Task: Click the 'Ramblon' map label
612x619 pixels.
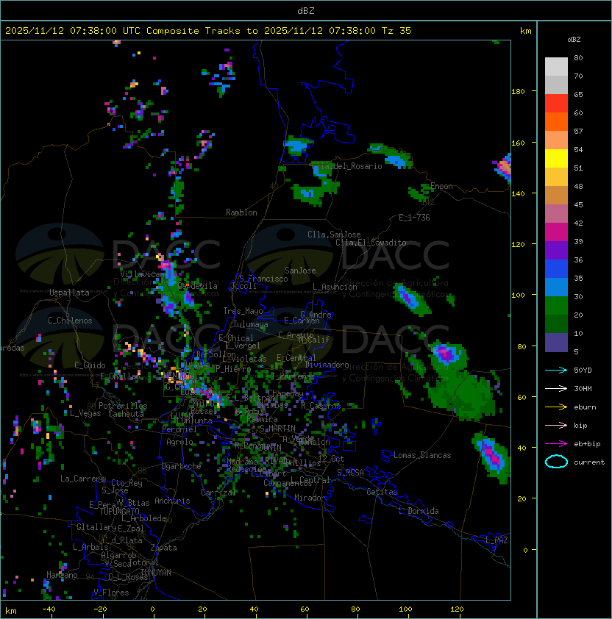Action: 241,212
